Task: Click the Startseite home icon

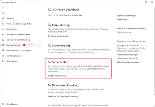Action: tap(3, 18)
